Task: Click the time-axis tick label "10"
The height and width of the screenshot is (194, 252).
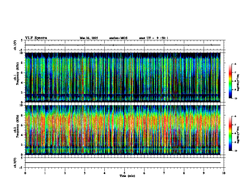Action: 224,173
